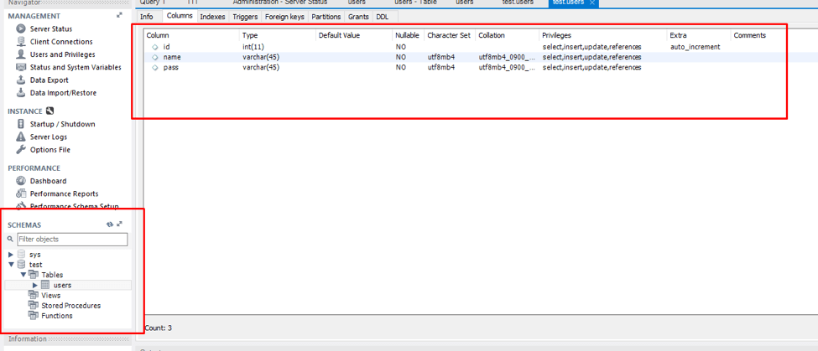Open the Partitions tab
Image resolution: width=818 pixels, height=351 pixels.
point(326,17)
